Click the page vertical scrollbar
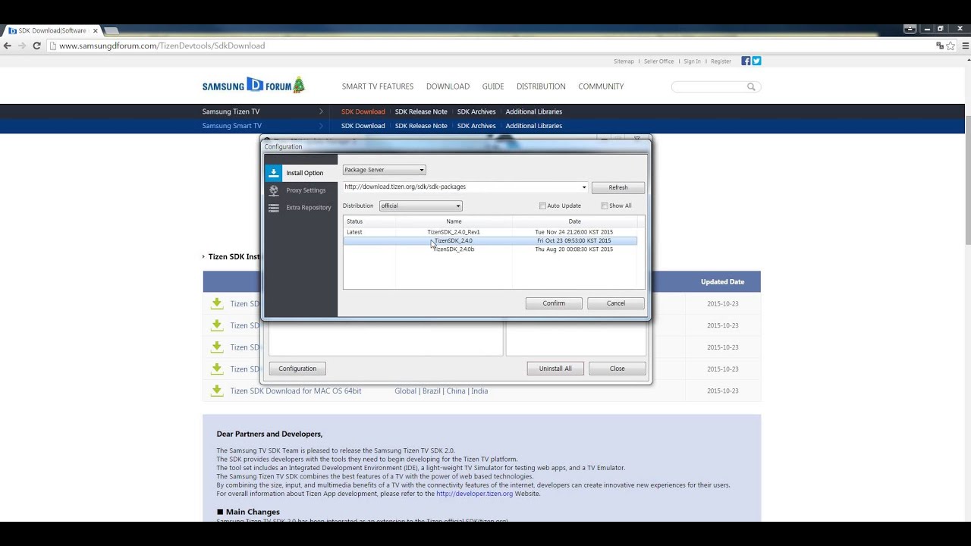Viewport: 971px width, 546px height. pos(966,180)
